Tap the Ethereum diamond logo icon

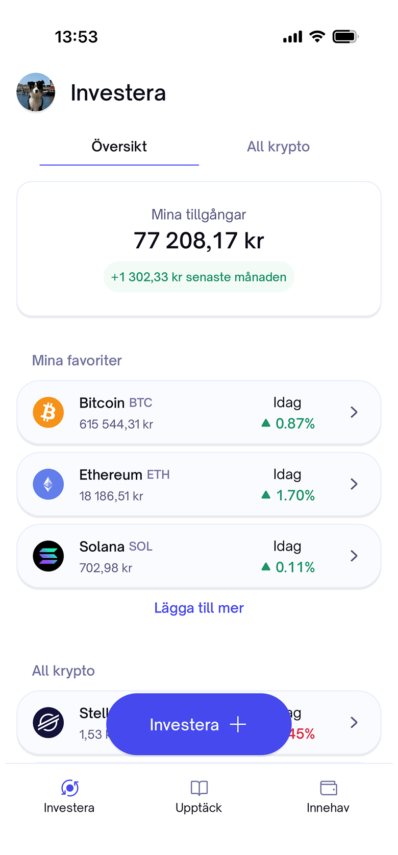pyautogui.click(x=48, y=484)
